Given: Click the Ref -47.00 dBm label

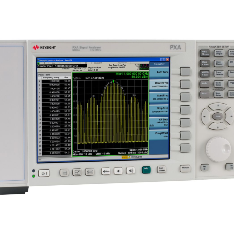Looking at the screenshot, I should point(95,78).
